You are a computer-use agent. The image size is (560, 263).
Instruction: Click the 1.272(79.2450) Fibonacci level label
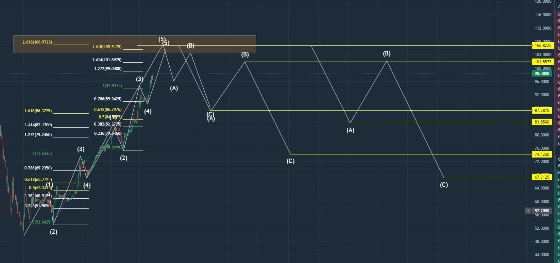click(x=38, y=135)
